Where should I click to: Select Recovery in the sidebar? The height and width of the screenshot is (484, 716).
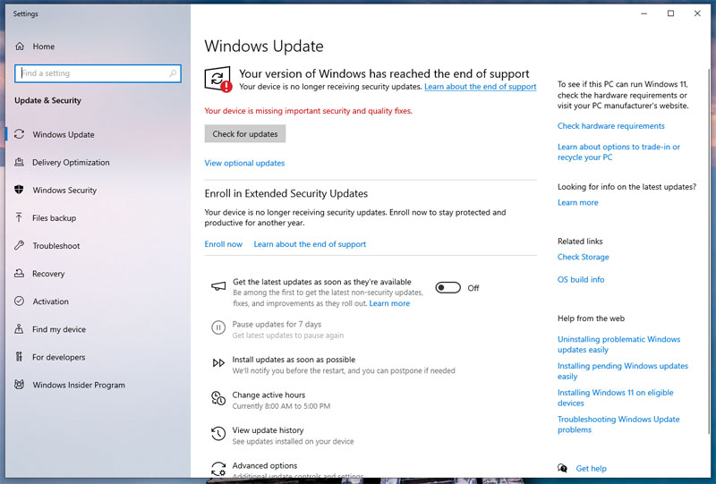pos(48,274)
